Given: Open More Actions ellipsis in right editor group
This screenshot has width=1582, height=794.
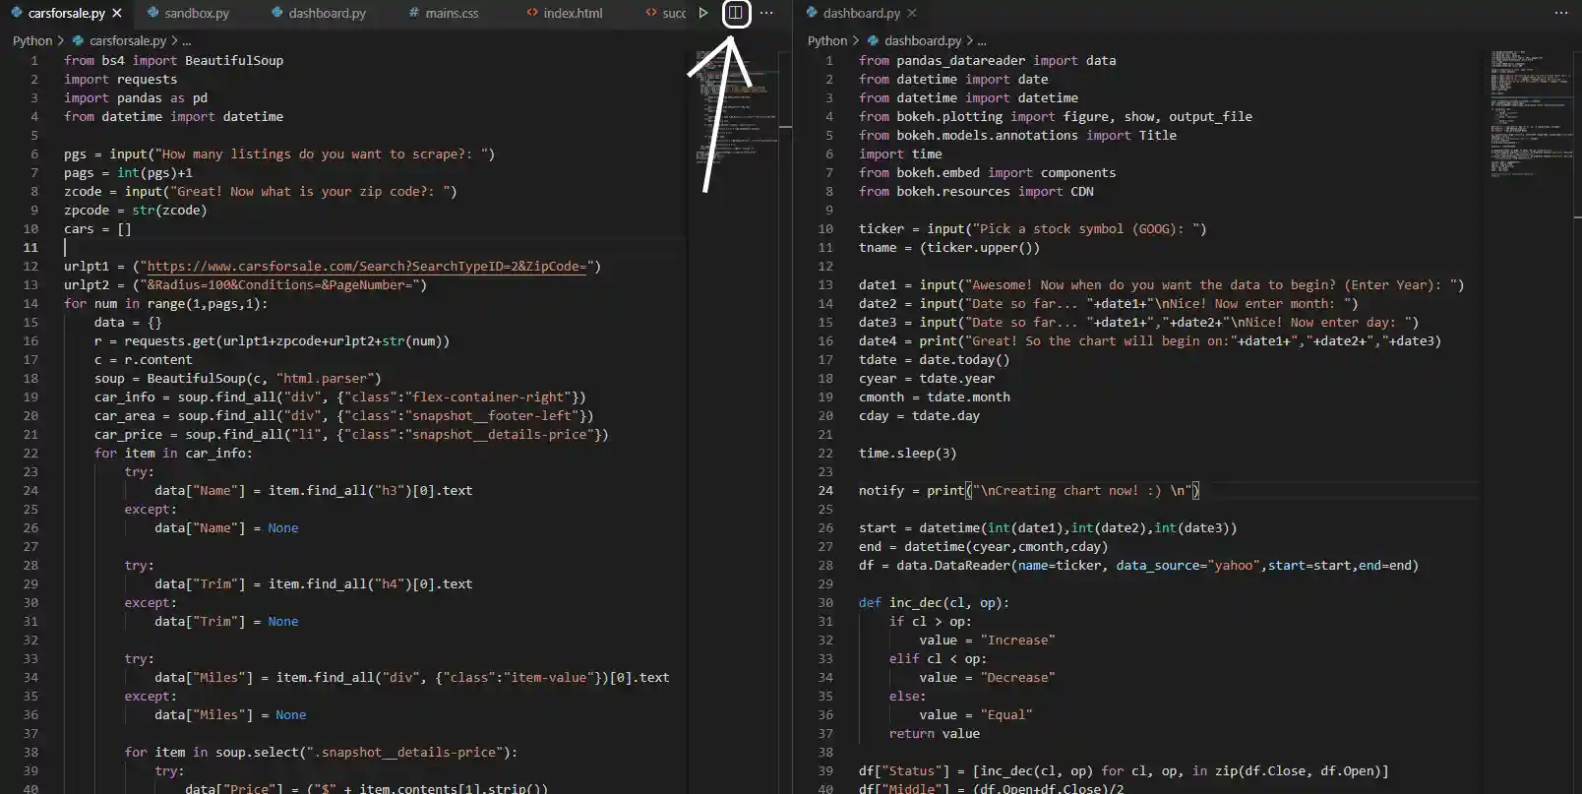Looking at the screenshot, I should click(1560, 13).
